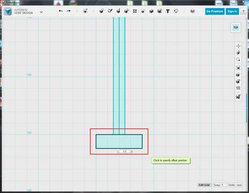249x193 pixels.
Task: Open the Pattern tool with four squares
Action: click(135, 11)
